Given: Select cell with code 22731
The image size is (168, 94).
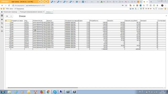Looking at the screenshot, I should click(x=29, y=22).
